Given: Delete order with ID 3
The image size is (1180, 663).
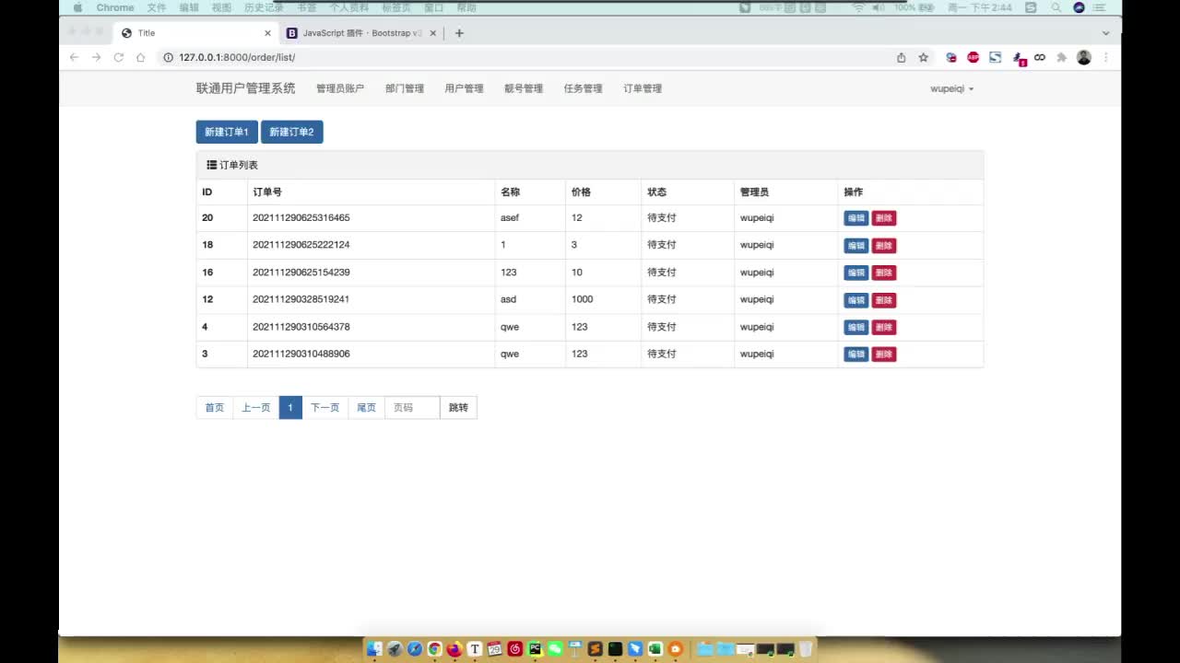Looking at the screenshot, I should point(884,355).
